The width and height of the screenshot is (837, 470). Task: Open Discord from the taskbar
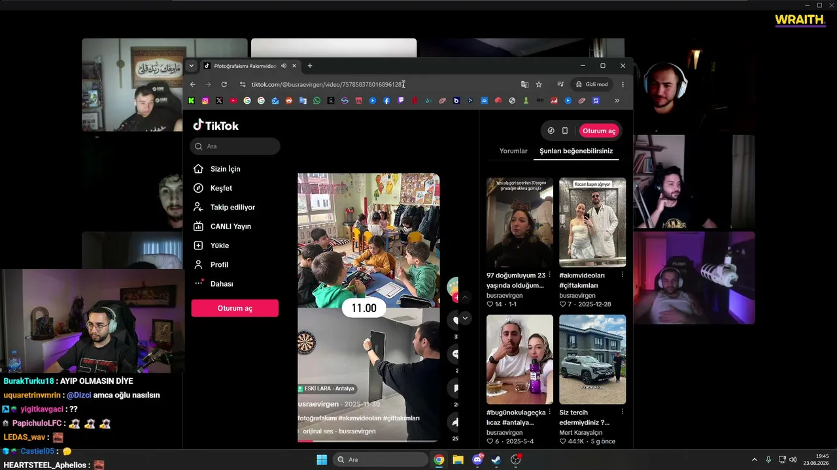coord(477,460)
